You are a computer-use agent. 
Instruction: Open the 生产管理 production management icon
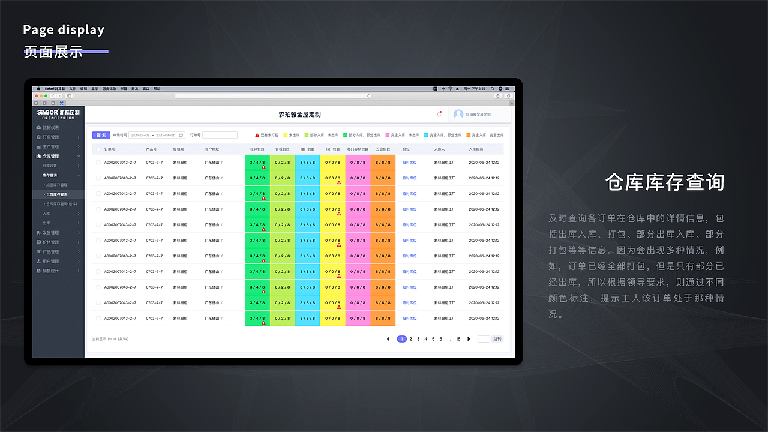click(x=39, y=146)
